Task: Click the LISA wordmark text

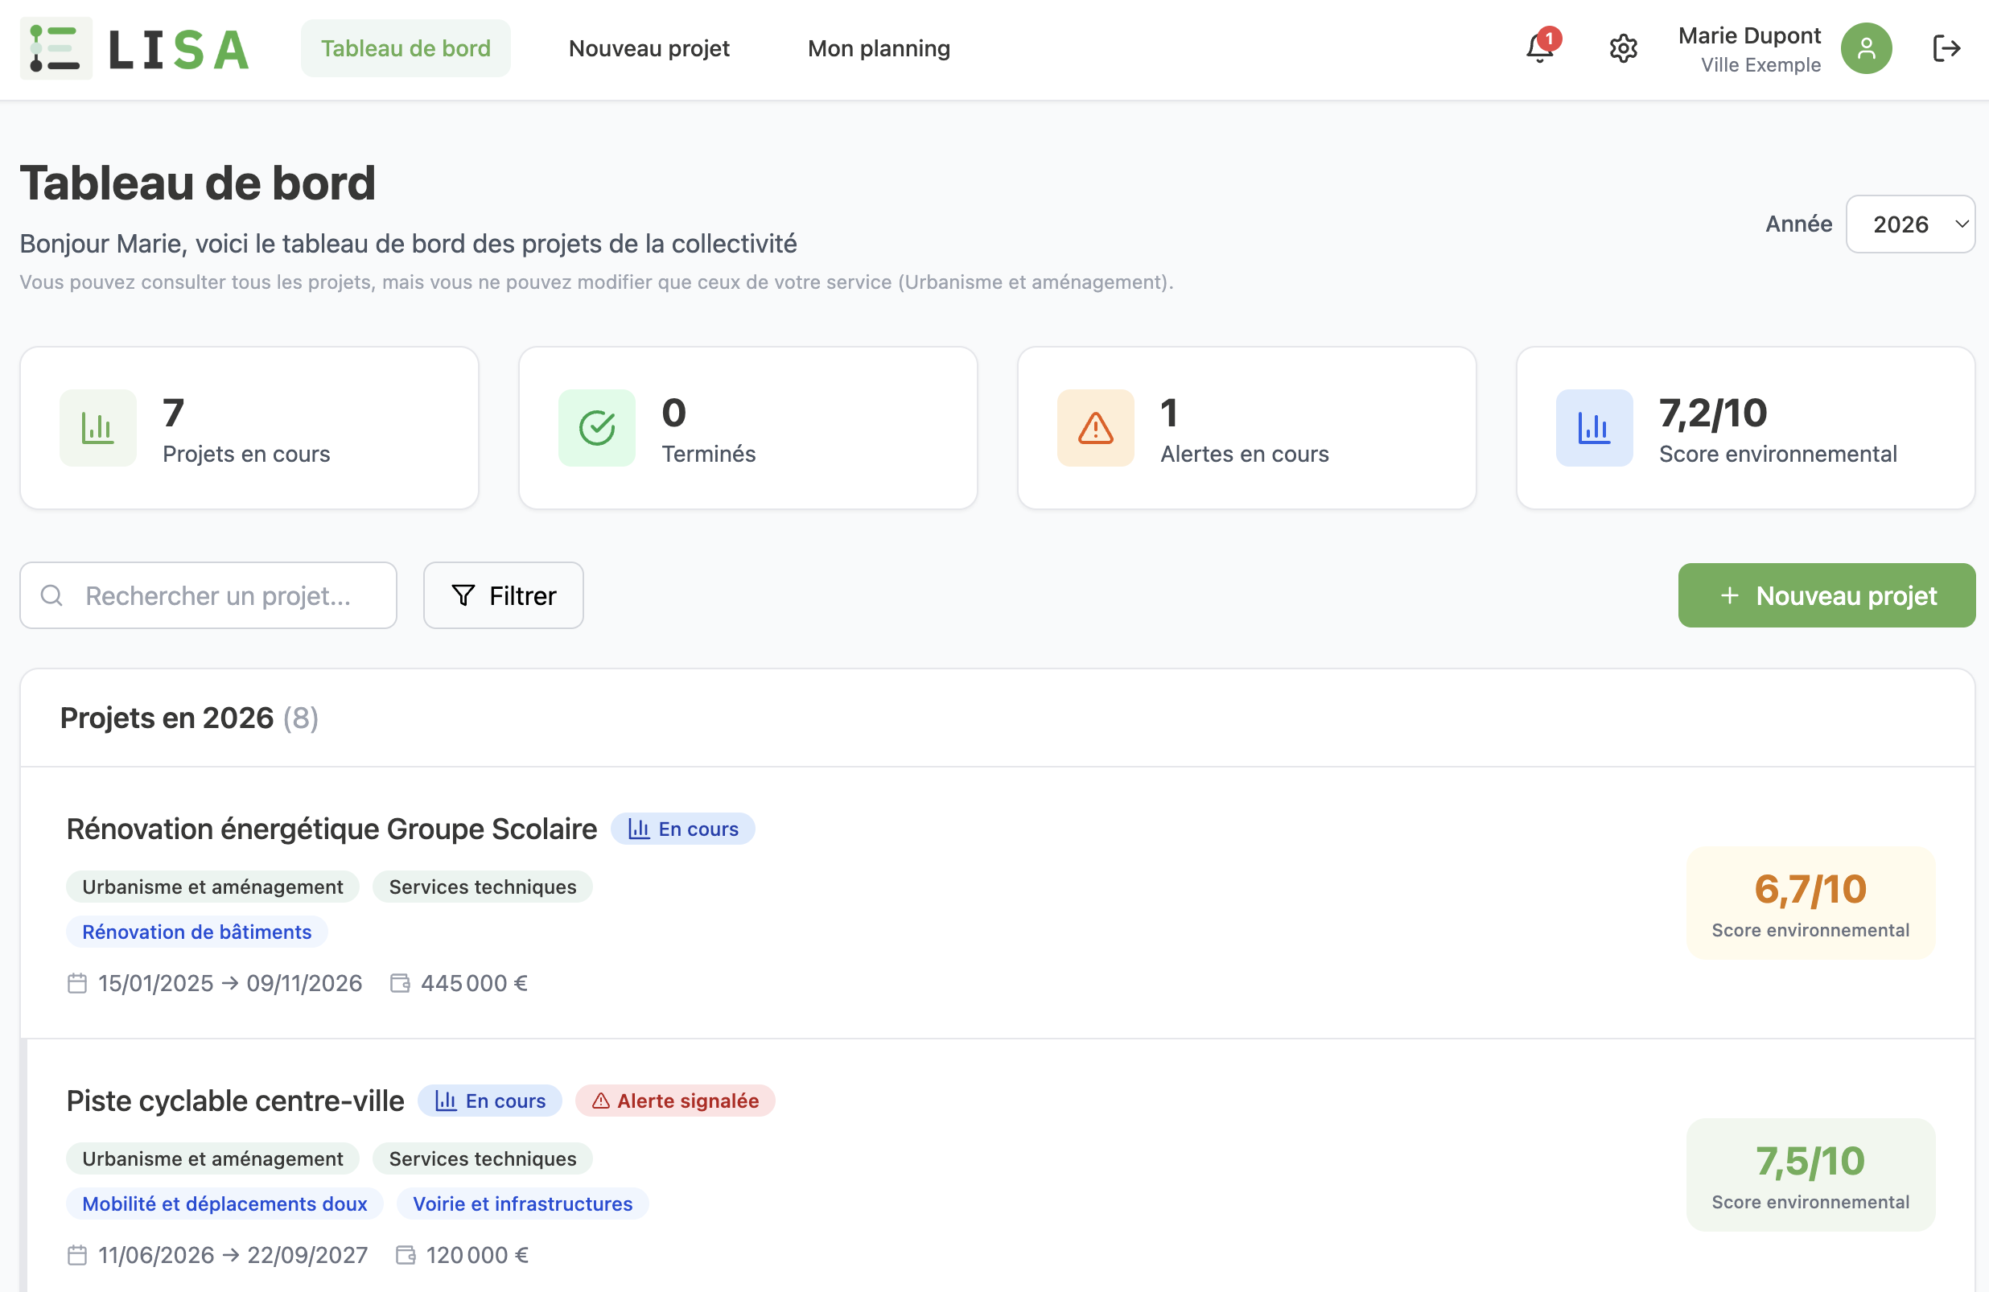Action: (179, 49)
